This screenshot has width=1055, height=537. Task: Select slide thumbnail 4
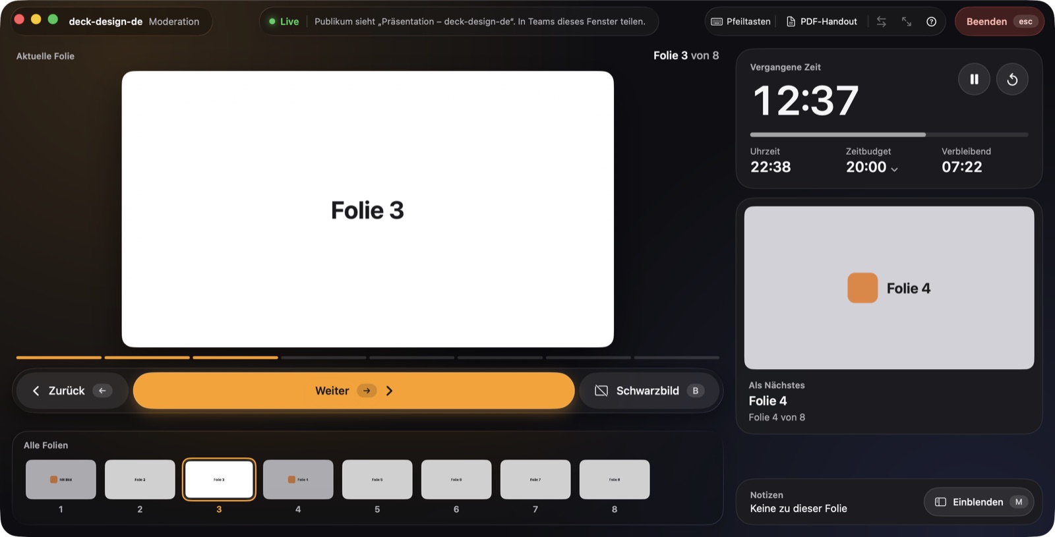[298, 479]
